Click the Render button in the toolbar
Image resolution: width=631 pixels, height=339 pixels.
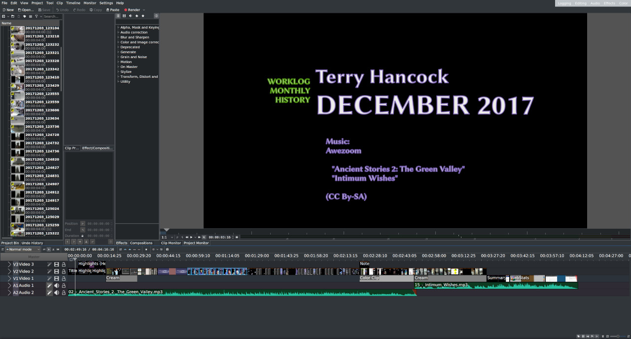(x=132, y=10)
